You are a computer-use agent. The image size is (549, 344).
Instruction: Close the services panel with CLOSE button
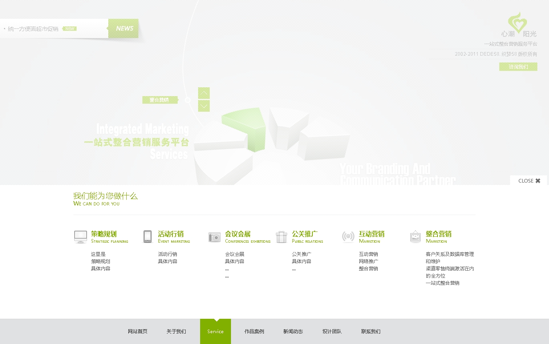(529, 181)
